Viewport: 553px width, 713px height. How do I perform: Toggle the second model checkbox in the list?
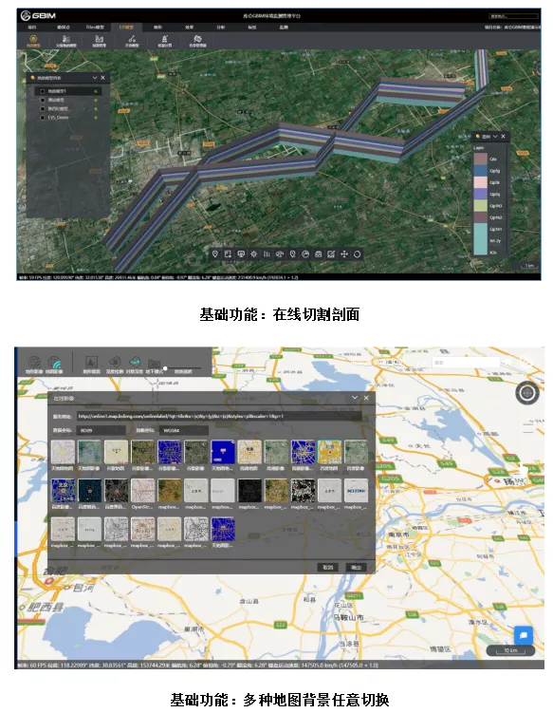click(x=43, y=100)
